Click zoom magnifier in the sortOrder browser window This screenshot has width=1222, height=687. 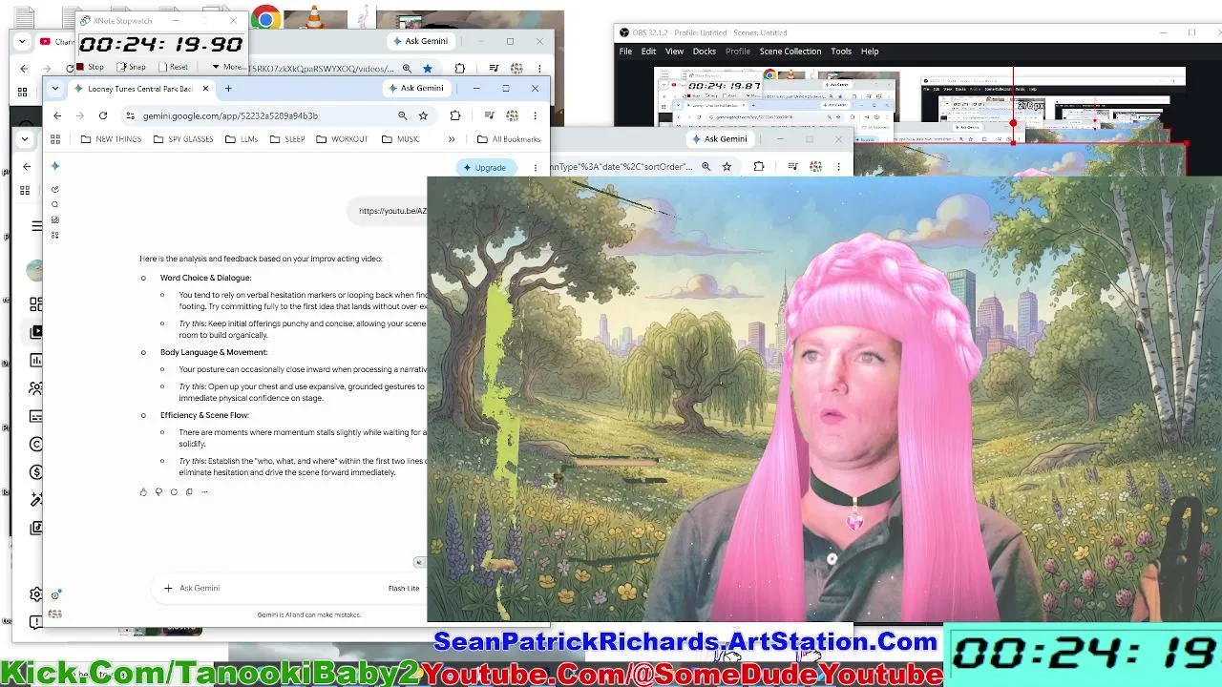[x=706, y=167]
